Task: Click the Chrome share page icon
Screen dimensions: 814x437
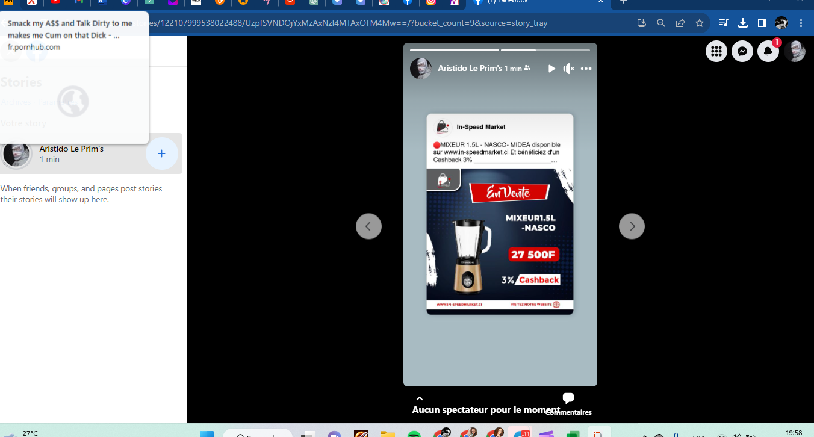Action: pos(680,23)
